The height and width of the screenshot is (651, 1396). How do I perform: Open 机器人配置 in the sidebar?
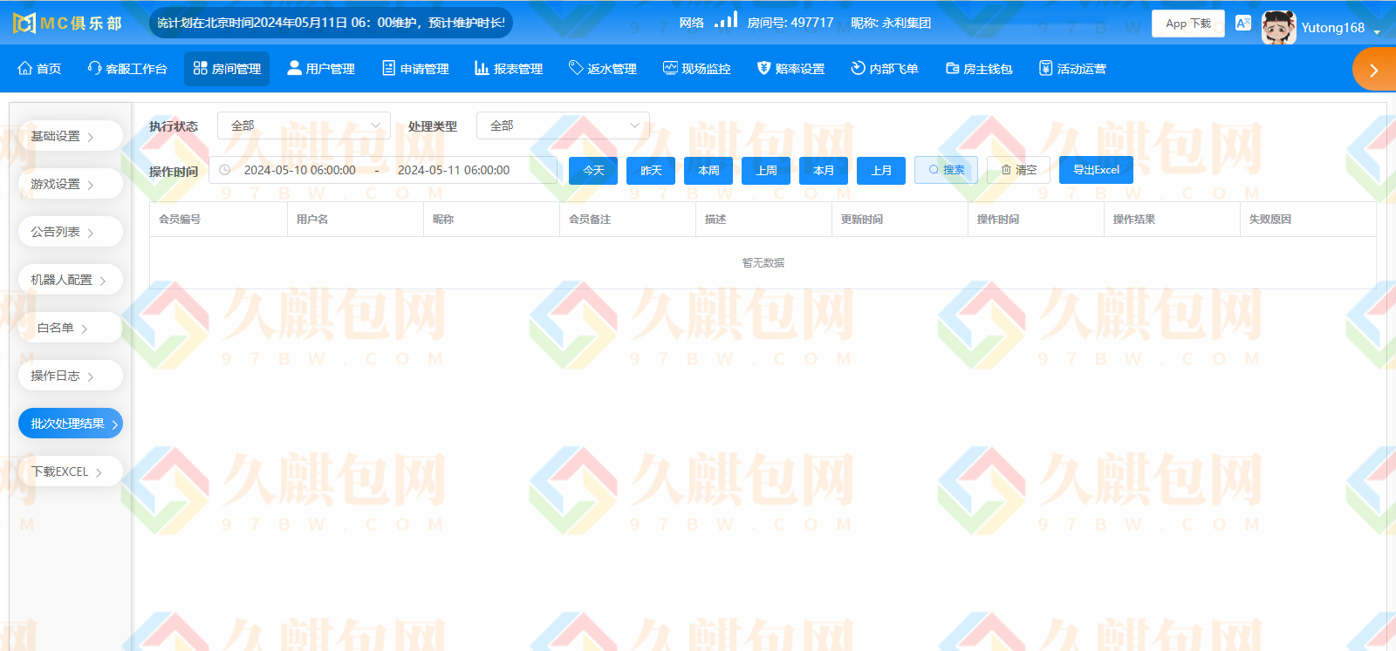(71, 280)
